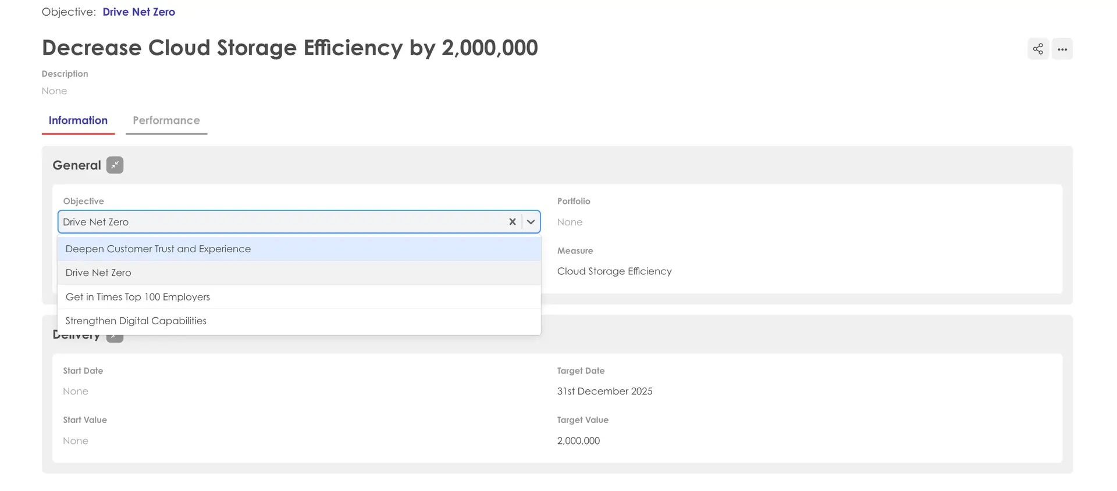Viewport: 1117px width, 491px height.
Task: Pick Strengthen Digital Capabilities option
Action: (299, 321)
